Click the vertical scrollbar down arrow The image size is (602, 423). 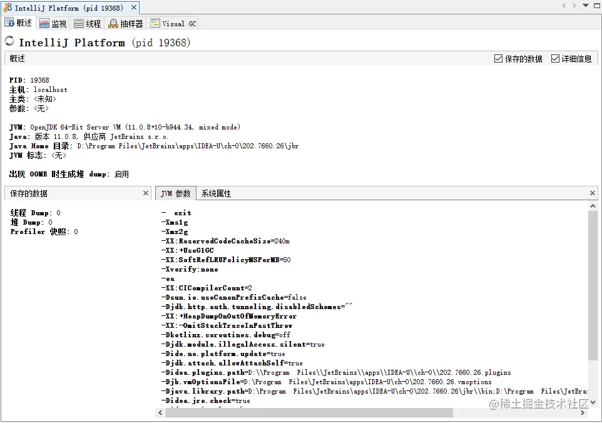pyautogui.click(x=593, y=402)
